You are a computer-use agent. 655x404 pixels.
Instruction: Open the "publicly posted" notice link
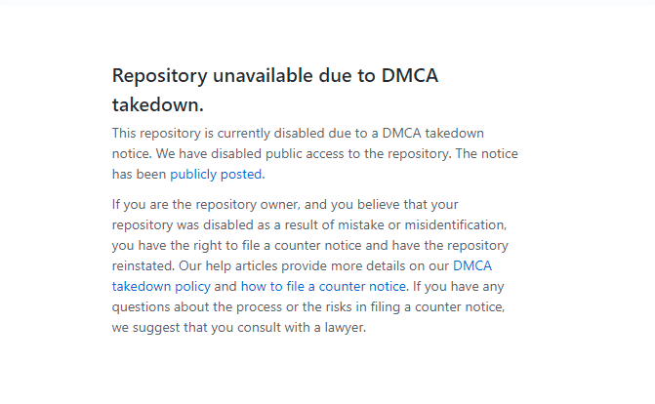pyautogui.click(x=216, y=175)
